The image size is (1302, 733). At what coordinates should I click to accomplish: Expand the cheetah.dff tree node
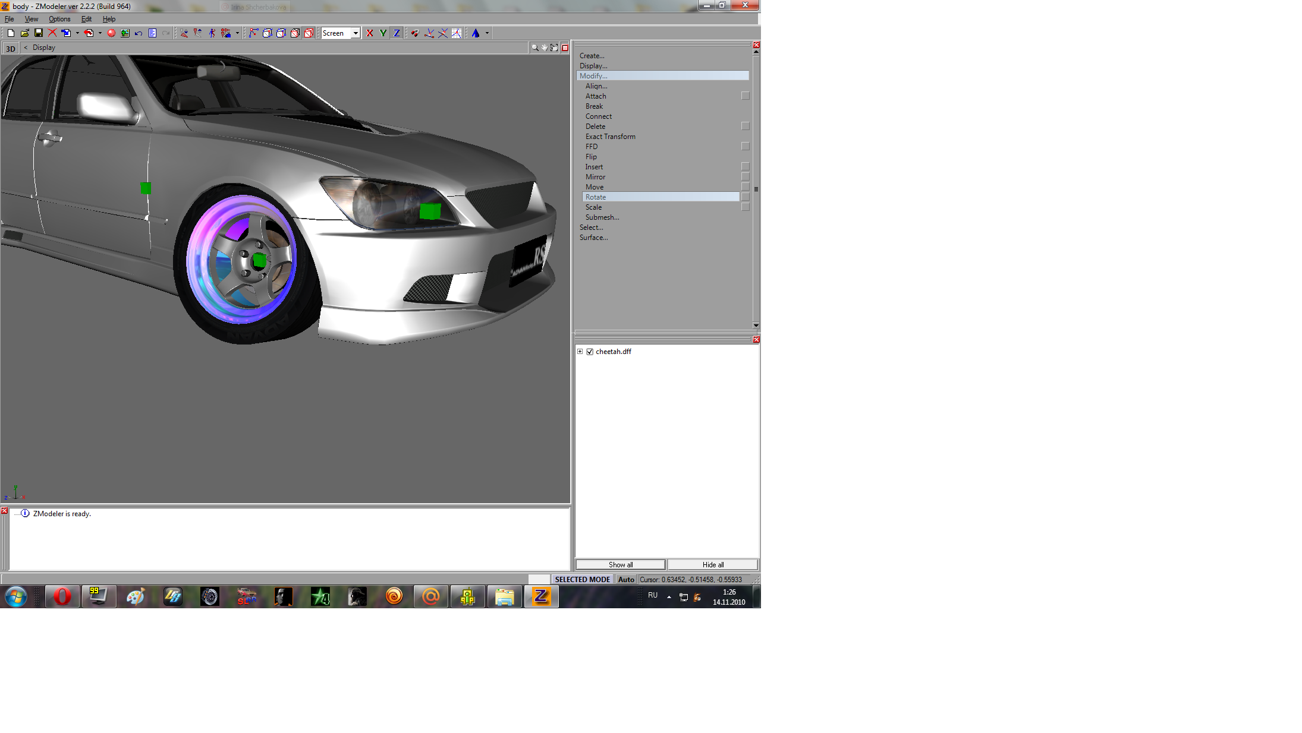pos(580,352)
